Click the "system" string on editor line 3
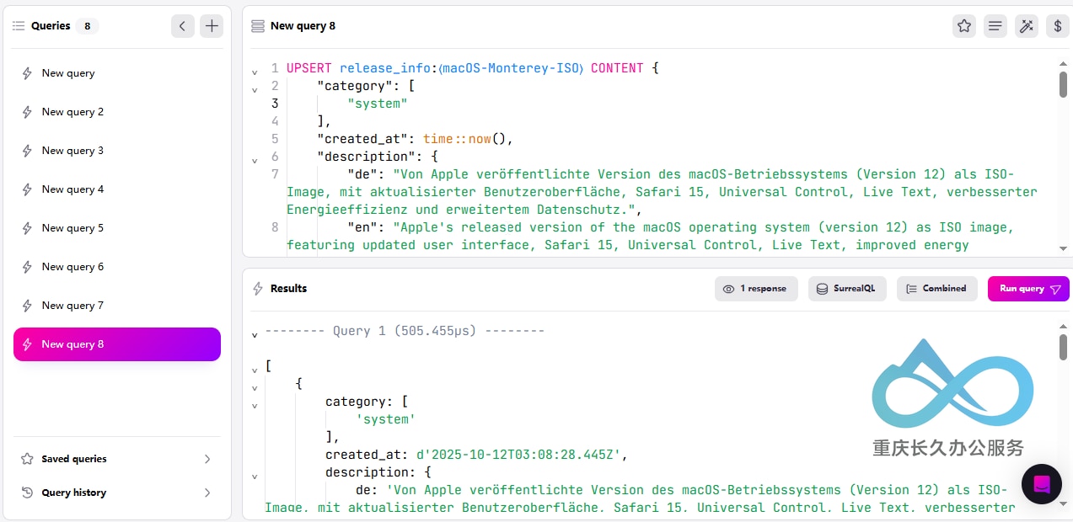Screen dimensions: 1073x522 (x=378, y=104)
